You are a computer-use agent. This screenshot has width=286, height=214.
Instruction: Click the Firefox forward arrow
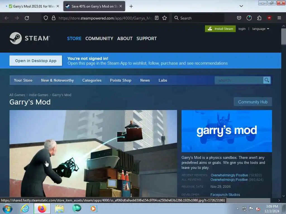click(17, 18)
